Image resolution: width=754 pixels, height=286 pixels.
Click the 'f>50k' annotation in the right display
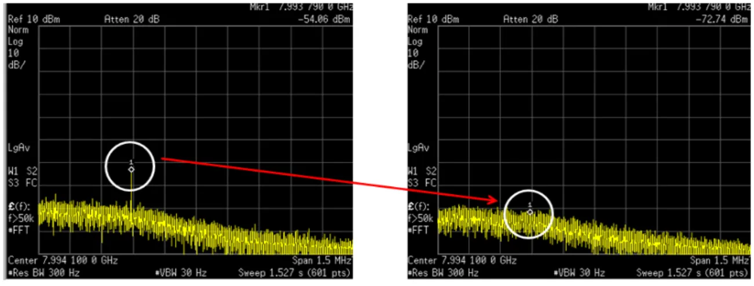(x=420, y=218)
